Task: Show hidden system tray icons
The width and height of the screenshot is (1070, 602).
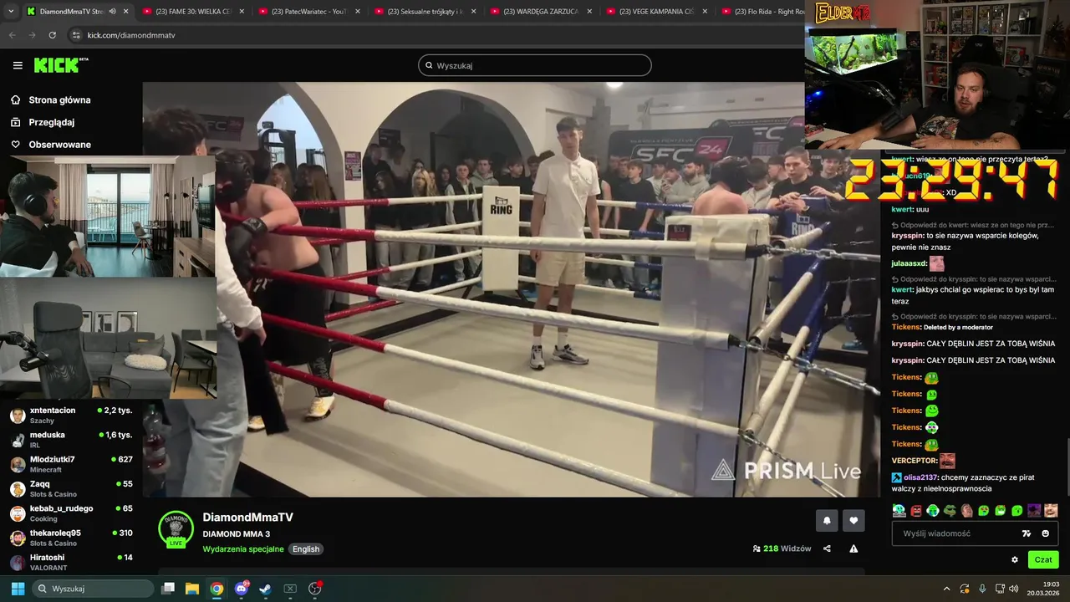Action: 947,589
